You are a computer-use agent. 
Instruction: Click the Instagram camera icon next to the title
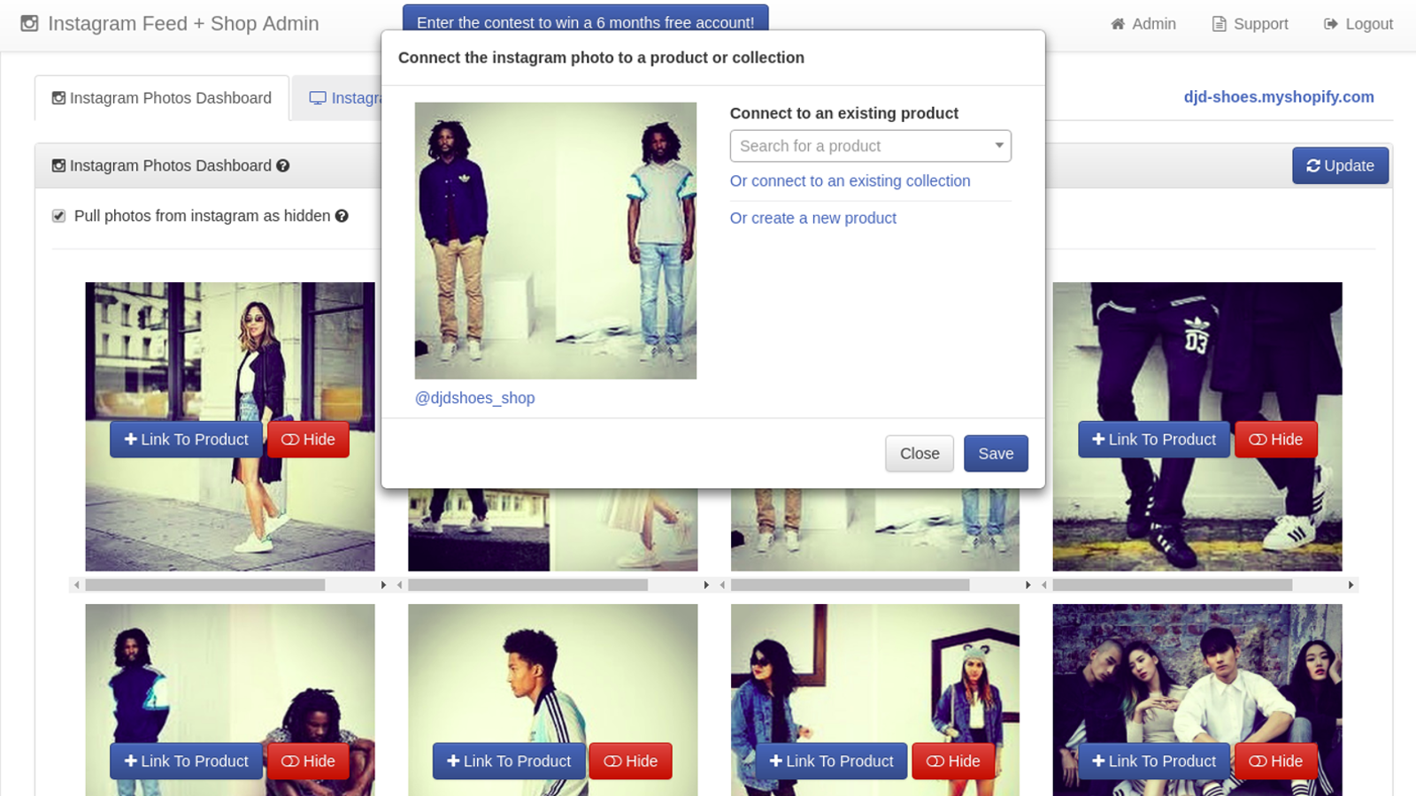pos(29,23)
